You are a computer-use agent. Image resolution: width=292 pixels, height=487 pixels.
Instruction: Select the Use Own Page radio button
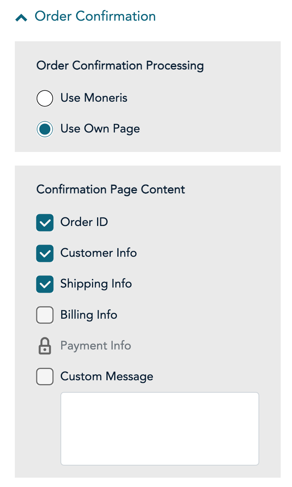pos(45,129)
